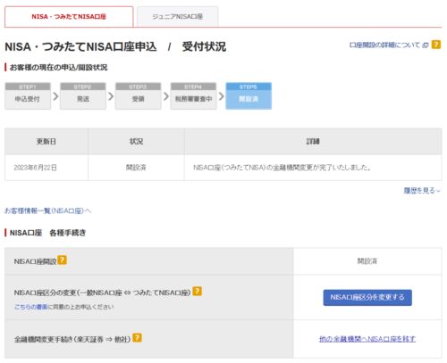447x363 pixels.
Task: Click 更新日 column header
Action: pos(46,142)
